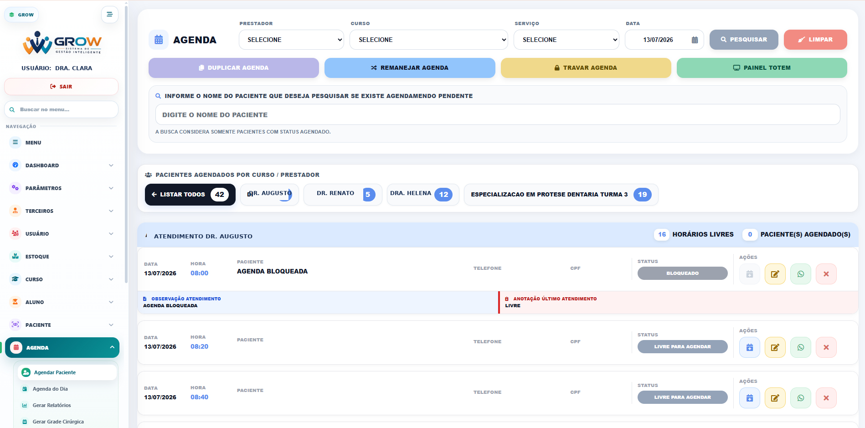Open the date picker calendar icon
Image resolution: width=865 pixels, height=428 pixels.
click(x=695, y=40)
